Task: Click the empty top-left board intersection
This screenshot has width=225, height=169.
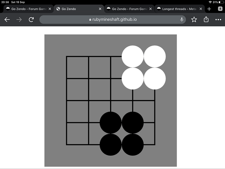Action: pyautogui.click(x=67, y=56)
